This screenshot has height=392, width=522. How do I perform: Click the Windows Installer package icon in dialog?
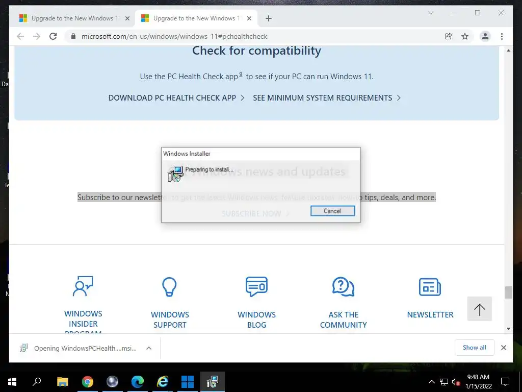point(175,174)
